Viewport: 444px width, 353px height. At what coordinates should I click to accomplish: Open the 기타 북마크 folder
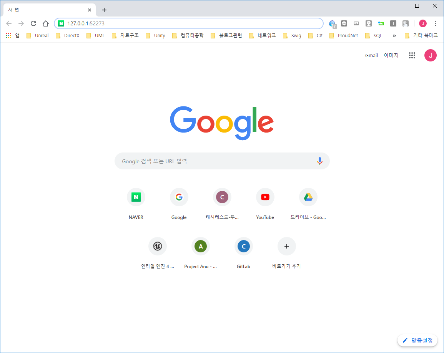(421, 36)
